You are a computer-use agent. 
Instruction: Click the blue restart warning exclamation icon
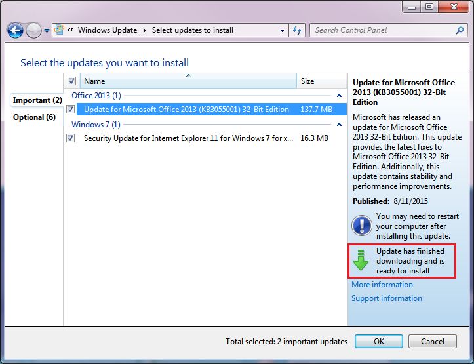coord(361,226)
